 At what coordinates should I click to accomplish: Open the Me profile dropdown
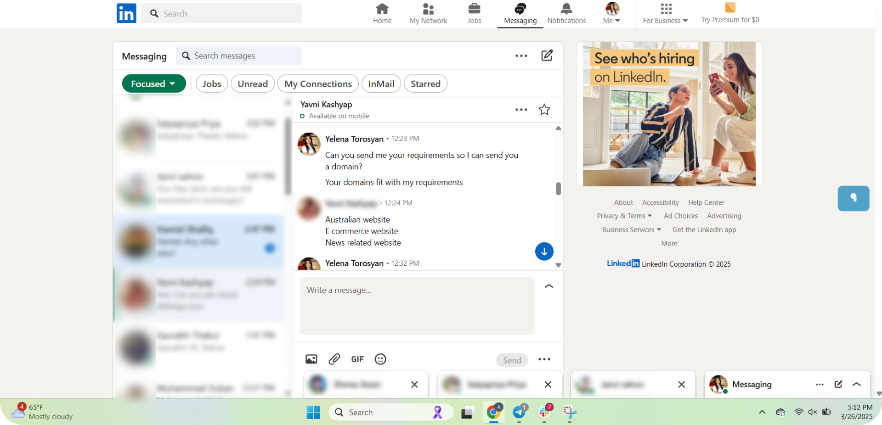point(612,13)
